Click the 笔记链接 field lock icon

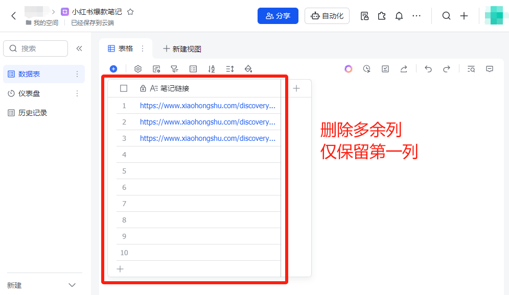143,88
